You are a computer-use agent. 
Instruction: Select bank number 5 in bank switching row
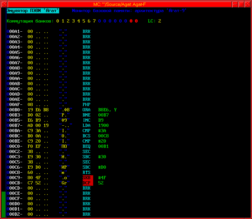click(x=84, y=21)
